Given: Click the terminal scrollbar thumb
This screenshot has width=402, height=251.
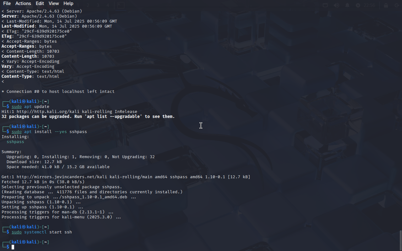Looking at the screenshot, I should 400,240.
